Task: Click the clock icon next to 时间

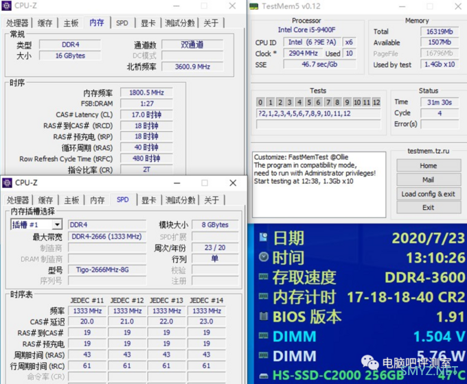Action: (x=264, y=256)
